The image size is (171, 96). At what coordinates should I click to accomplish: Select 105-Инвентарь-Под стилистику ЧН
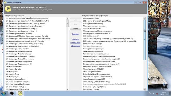pos(19,64)
